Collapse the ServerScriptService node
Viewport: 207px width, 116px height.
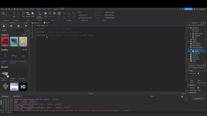click(x=189, y=49)
